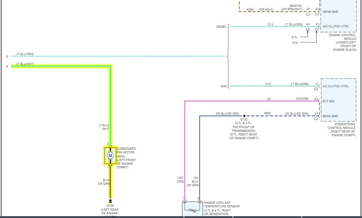Click the ECT SIG pin label
This screenshot has height=218, width=362.
328,101
